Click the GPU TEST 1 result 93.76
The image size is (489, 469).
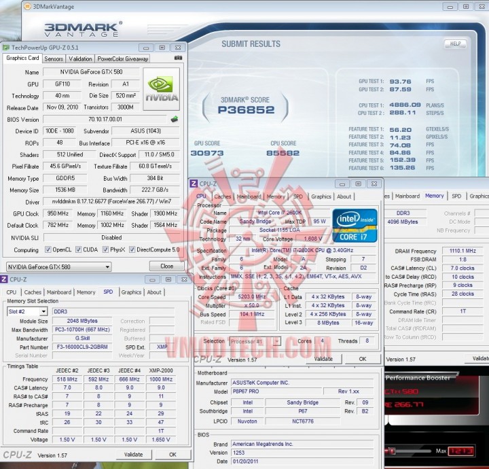tap(401, 82)
